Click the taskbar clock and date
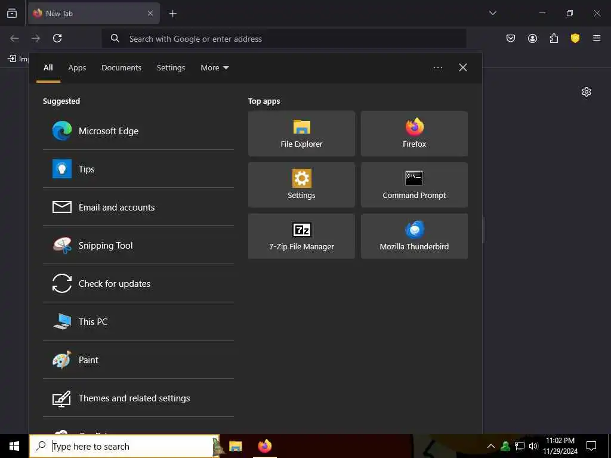This screenshot has height=458, width=611. pos(560,446)
